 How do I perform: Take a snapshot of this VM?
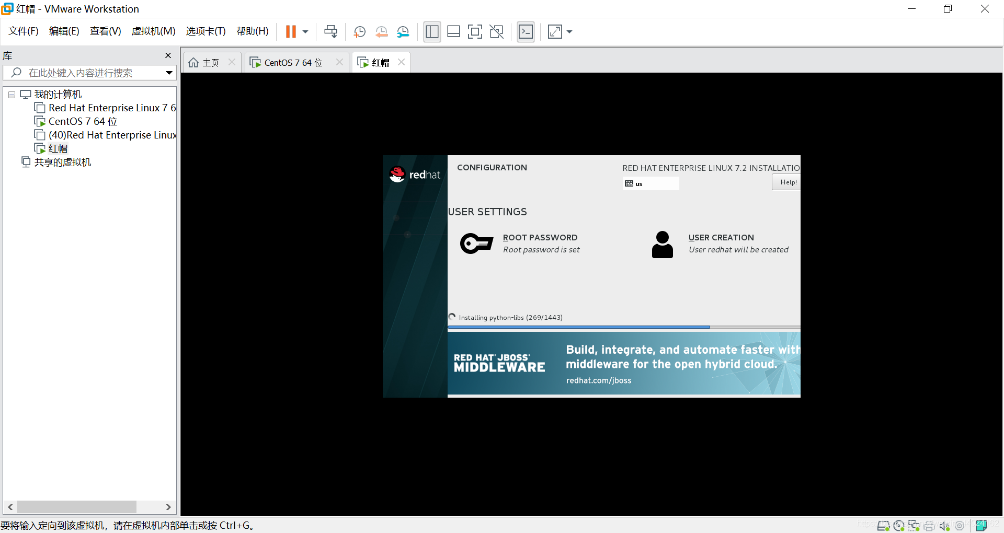(x=359, y=32)
